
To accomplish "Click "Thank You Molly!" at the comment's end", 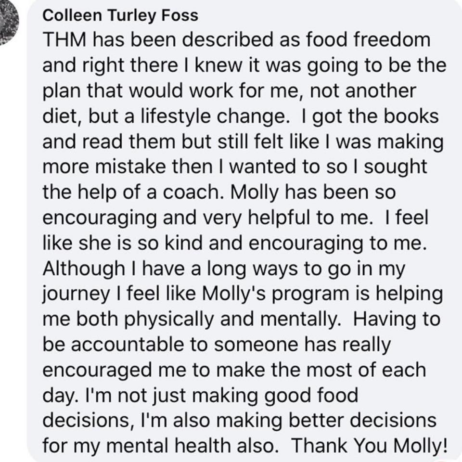I will point(370,446).
